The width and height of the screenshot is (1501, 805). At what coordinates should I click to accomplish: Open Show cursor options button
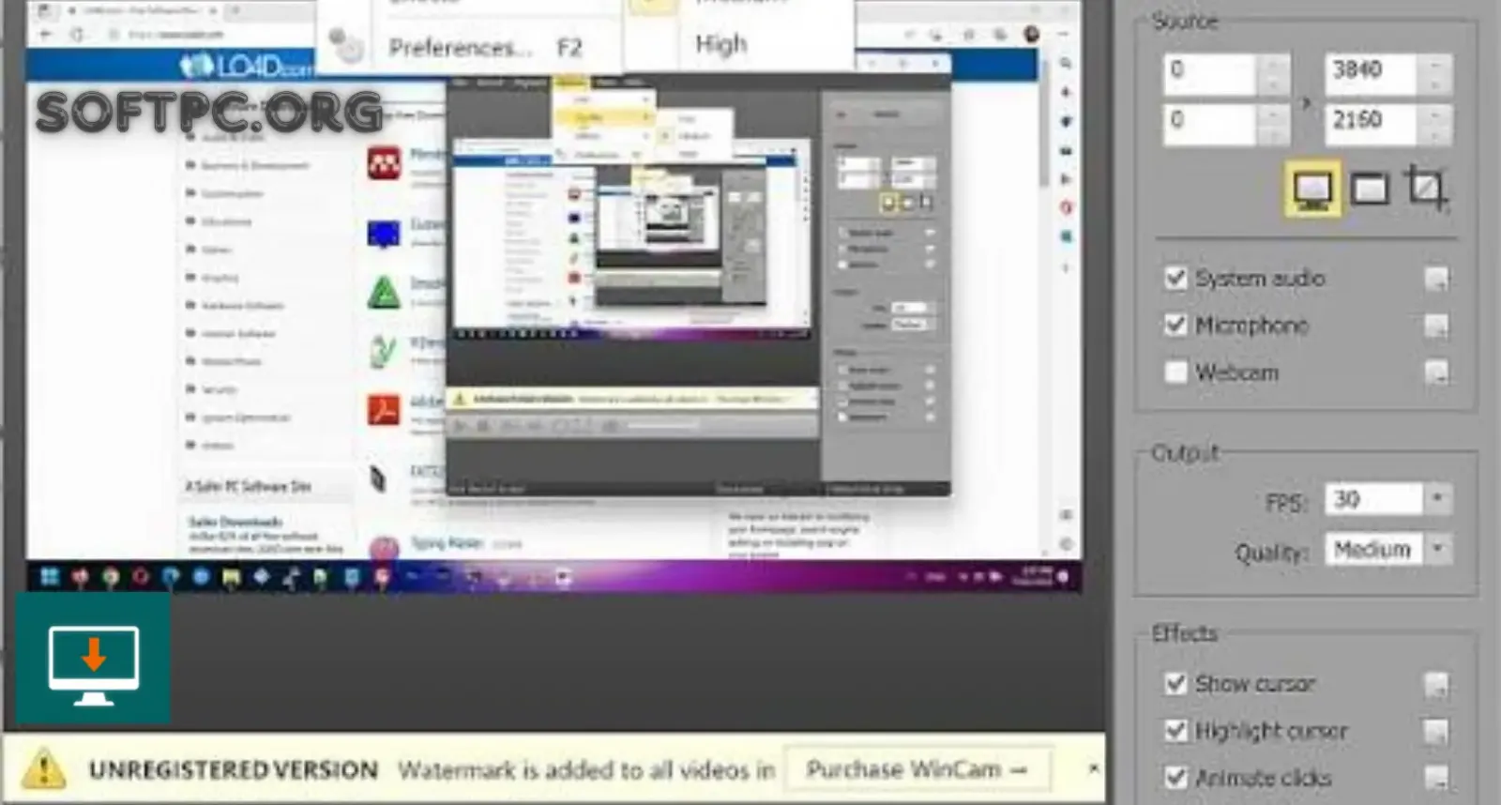(1436, 684)
